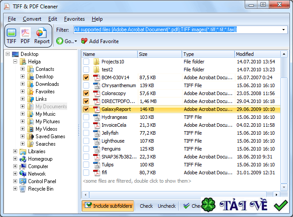This screenshot has width=293, height=217.
Task: Check the Chrysanthemum file checkbox
Action: tap(86, 85)
